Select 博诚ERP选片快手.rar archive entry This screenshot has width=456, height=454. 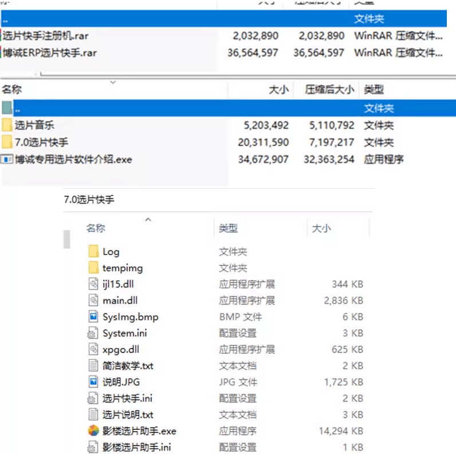point(50,53)
